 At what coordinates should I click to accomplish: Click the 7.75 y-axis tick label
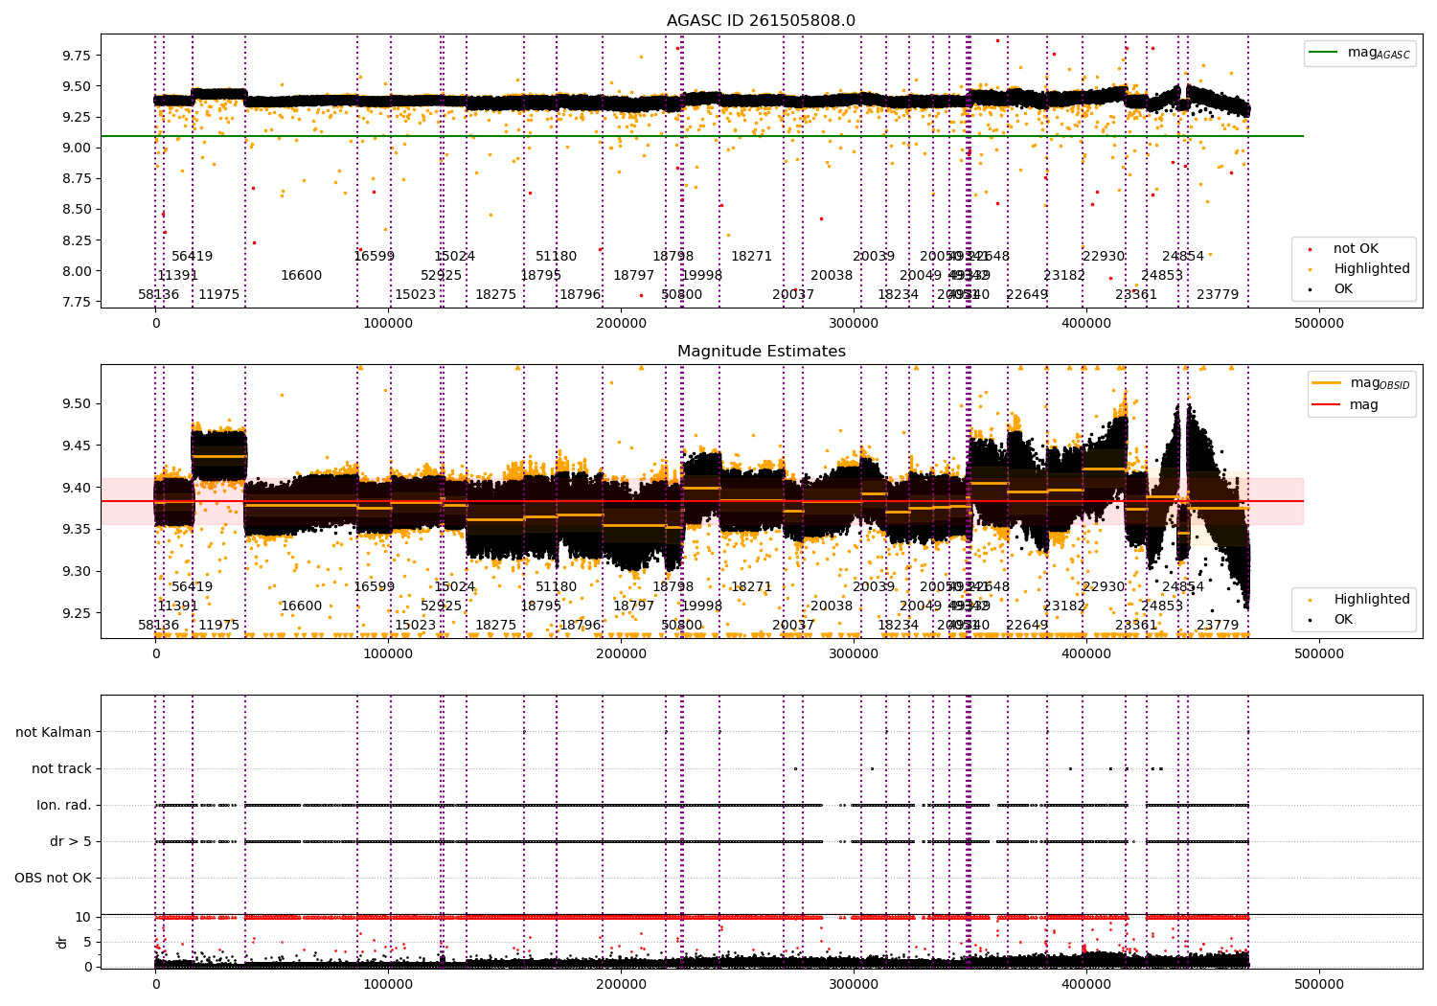(x=76, y=302)
